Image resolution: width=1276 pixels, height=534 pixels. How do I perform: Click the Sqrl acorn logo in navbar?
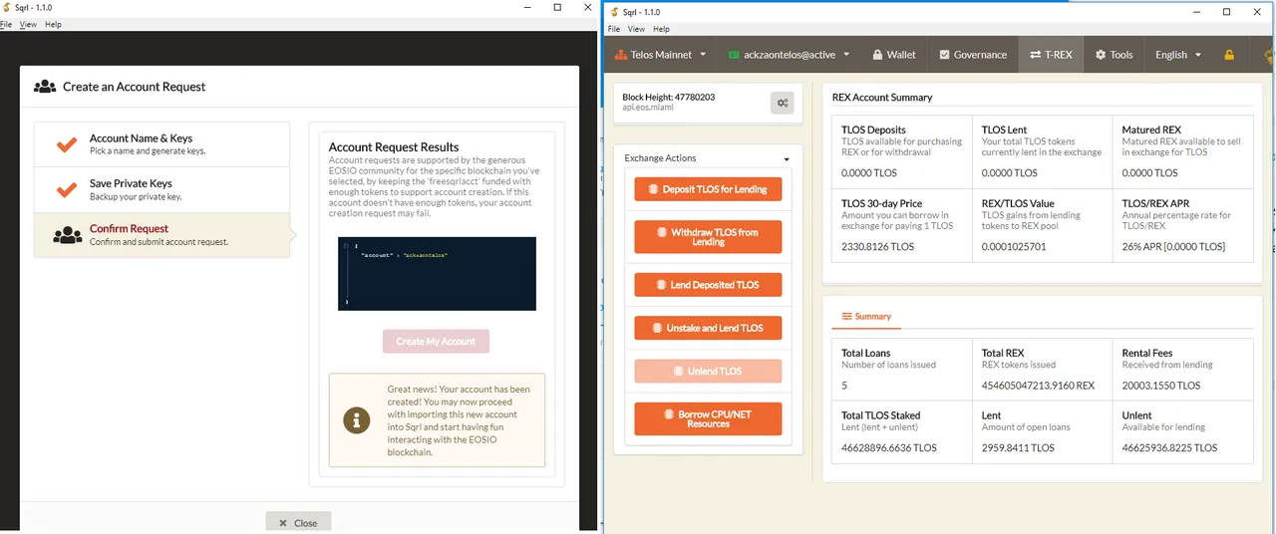pyautogui.click(x=1270, y=55)
